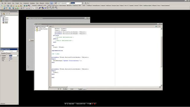The height and width of the screenshot is (107, 190).
Task: Click the Run green arrow icon
Action: 18,8
